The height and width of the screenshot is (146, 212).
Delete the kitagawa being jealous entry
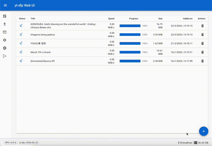[x=202, y=35]
